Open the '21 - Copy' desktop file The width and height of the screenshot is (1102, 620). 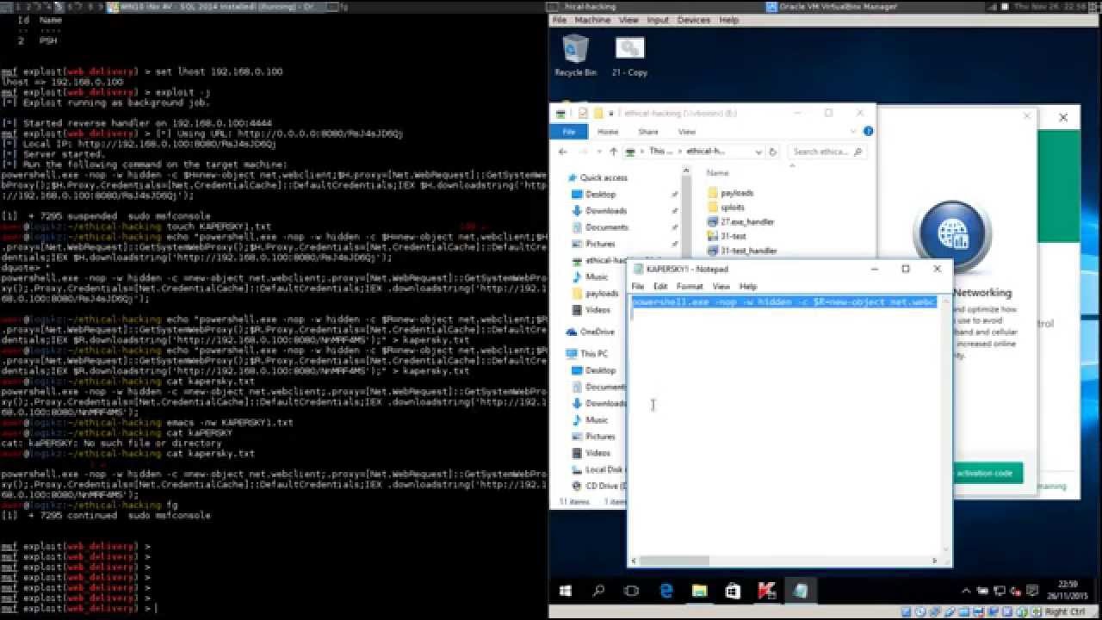[x=629, y=54]
